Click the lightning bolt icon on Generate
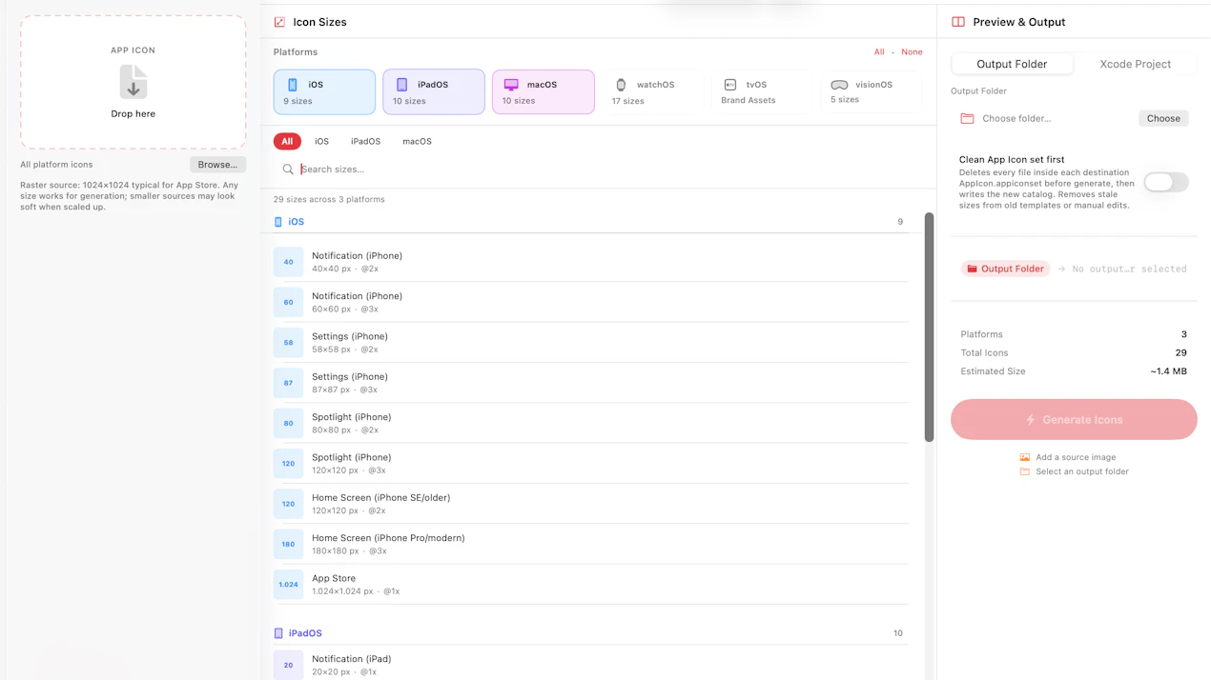The height and width of the screenshot is (680, 1211). click(x=1031, y=420)
